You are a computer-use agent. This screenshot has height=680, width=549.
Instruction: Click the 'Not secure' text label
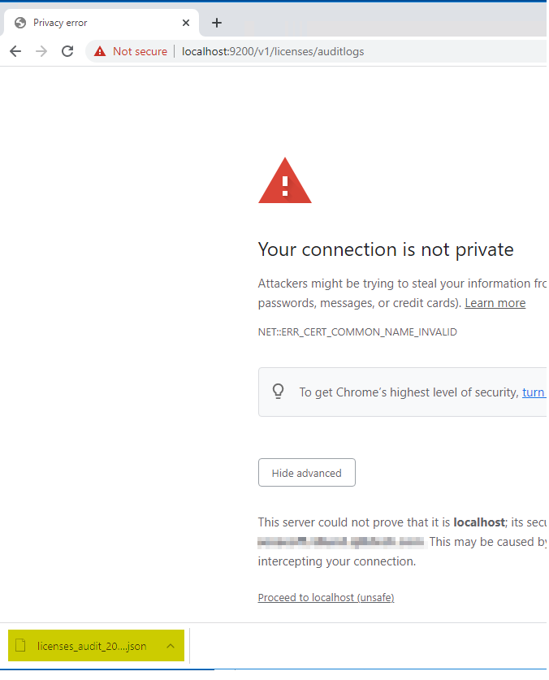tap(140, 51)
